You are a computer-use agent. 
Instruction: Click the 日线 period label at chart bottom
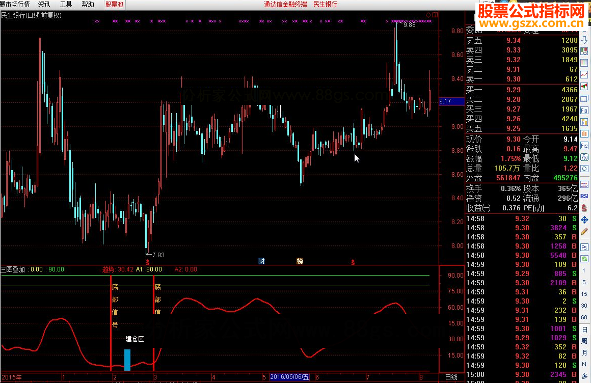(x=451, y=377)
